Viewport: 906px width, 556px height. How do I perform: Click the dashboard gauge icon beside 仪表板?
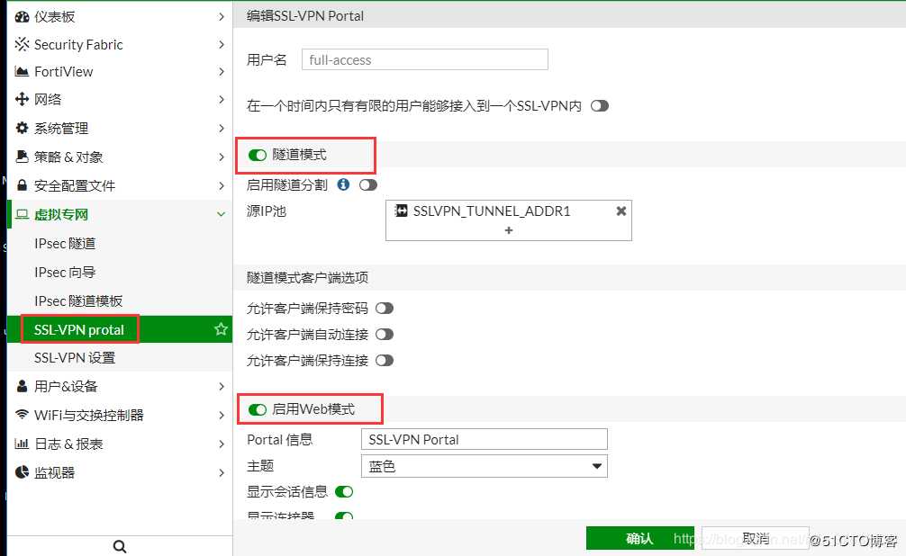[22, 17]
